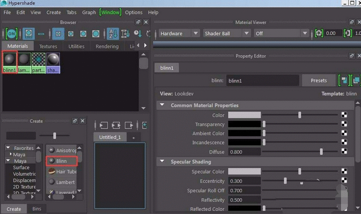Click the exposure icon in Material Viewer

tap(319, 34)
